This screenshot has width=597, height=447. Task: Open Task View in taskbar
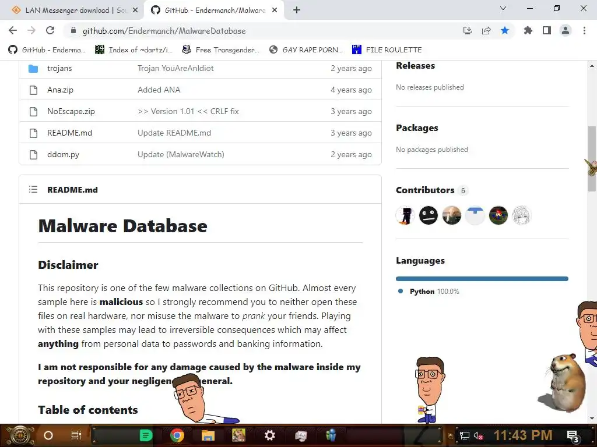[x=76, y=435]
